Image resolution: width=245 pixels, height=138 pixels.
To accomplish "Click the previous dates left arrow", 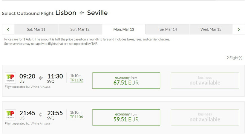I will (8, 29).
